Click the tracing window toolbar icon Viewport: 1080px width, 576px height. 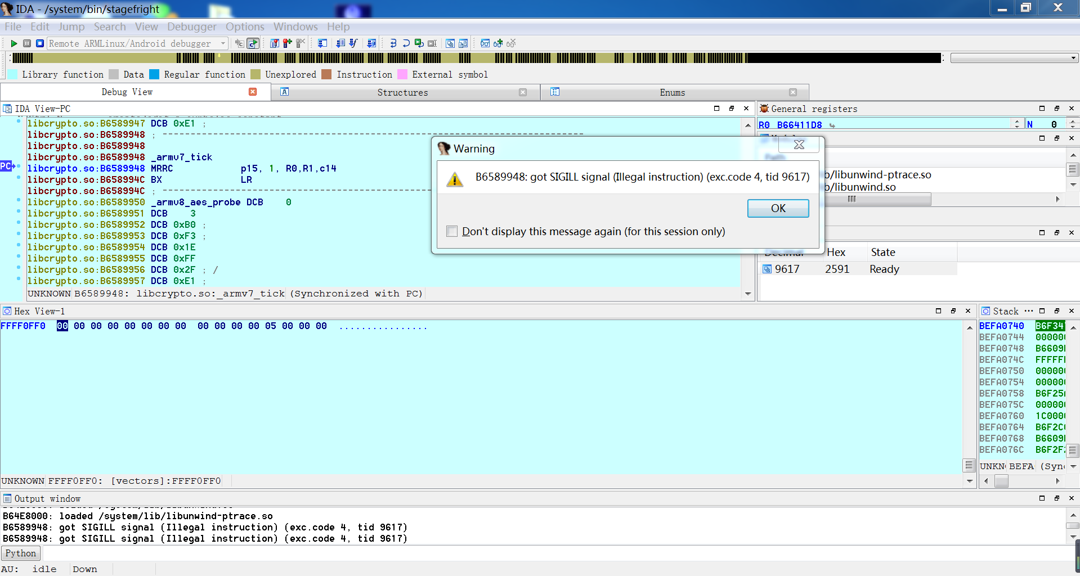(322, 43)
